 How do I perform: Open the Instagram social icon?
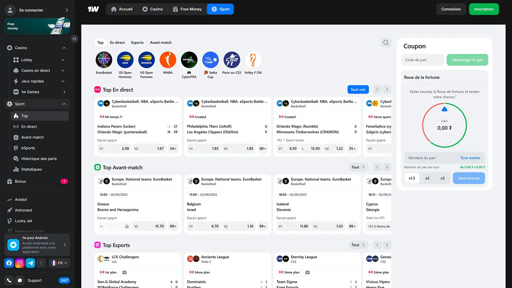(20, 263)
